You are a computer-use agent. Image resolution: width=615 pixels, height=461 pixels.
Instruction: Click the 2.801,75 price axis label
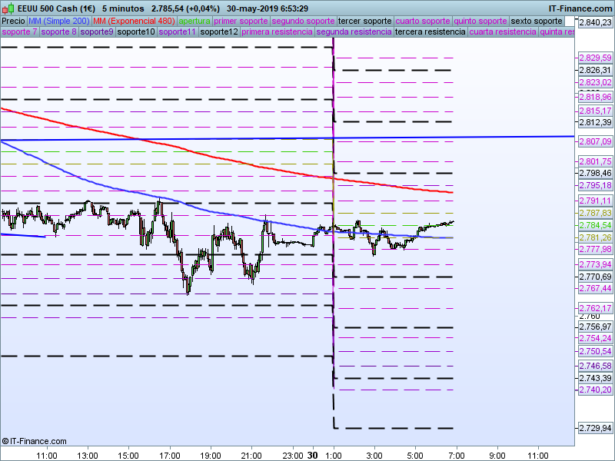[x=595, y=161]
